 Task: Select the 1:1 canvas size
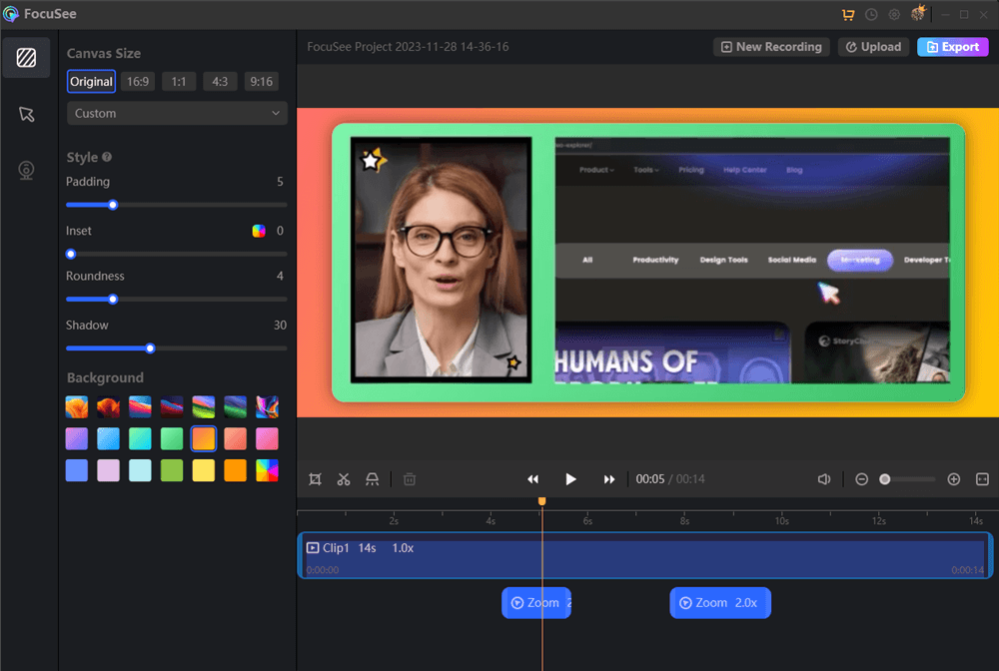point(179,82)
